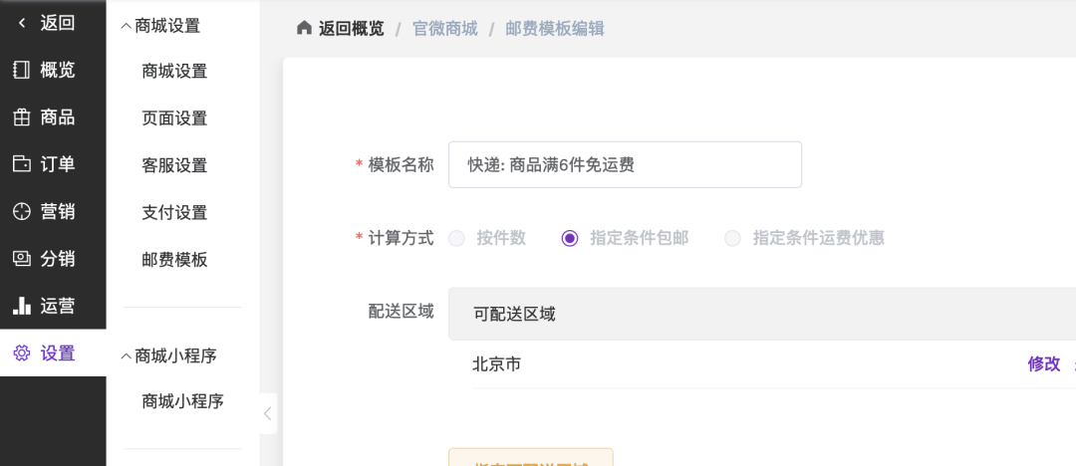Collapse the 商城小程序 menu group

pyautogui.click(x=126, y=355)
